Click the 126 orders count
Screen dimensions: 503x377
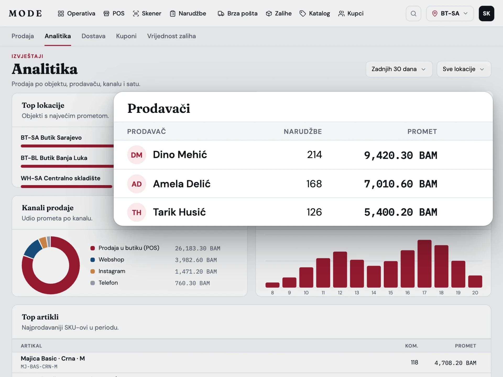point(314,212)
